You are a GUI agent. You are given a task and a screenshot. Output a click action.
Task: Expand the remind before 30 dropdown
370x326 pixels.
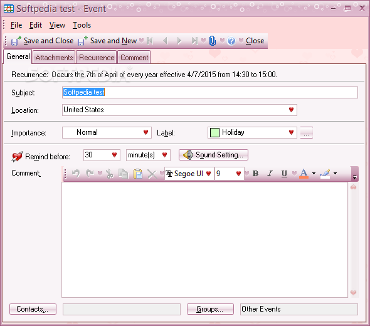click(x=114, y=155)
